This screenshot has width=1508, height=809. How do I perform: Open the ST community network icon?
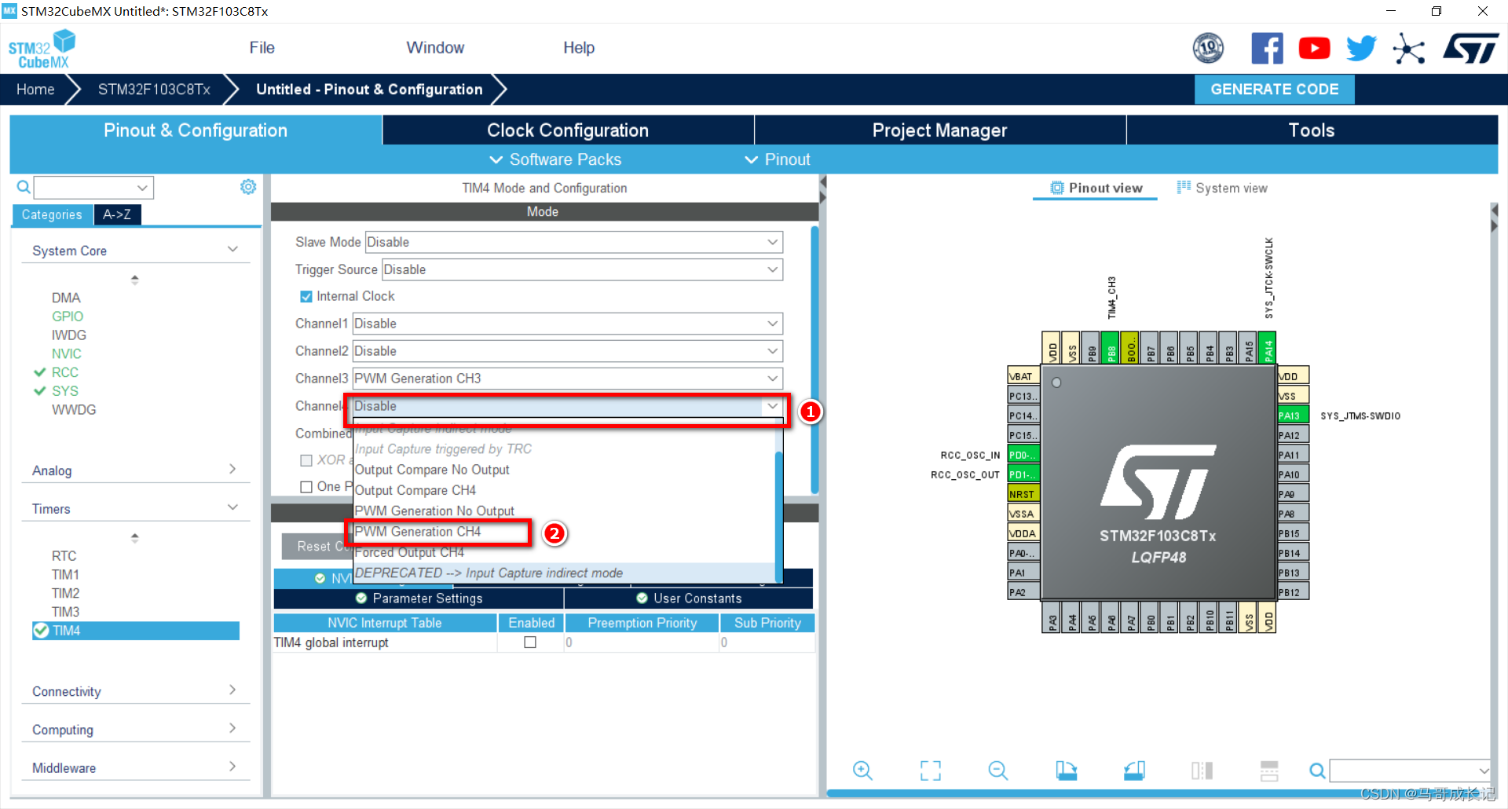1408,49
